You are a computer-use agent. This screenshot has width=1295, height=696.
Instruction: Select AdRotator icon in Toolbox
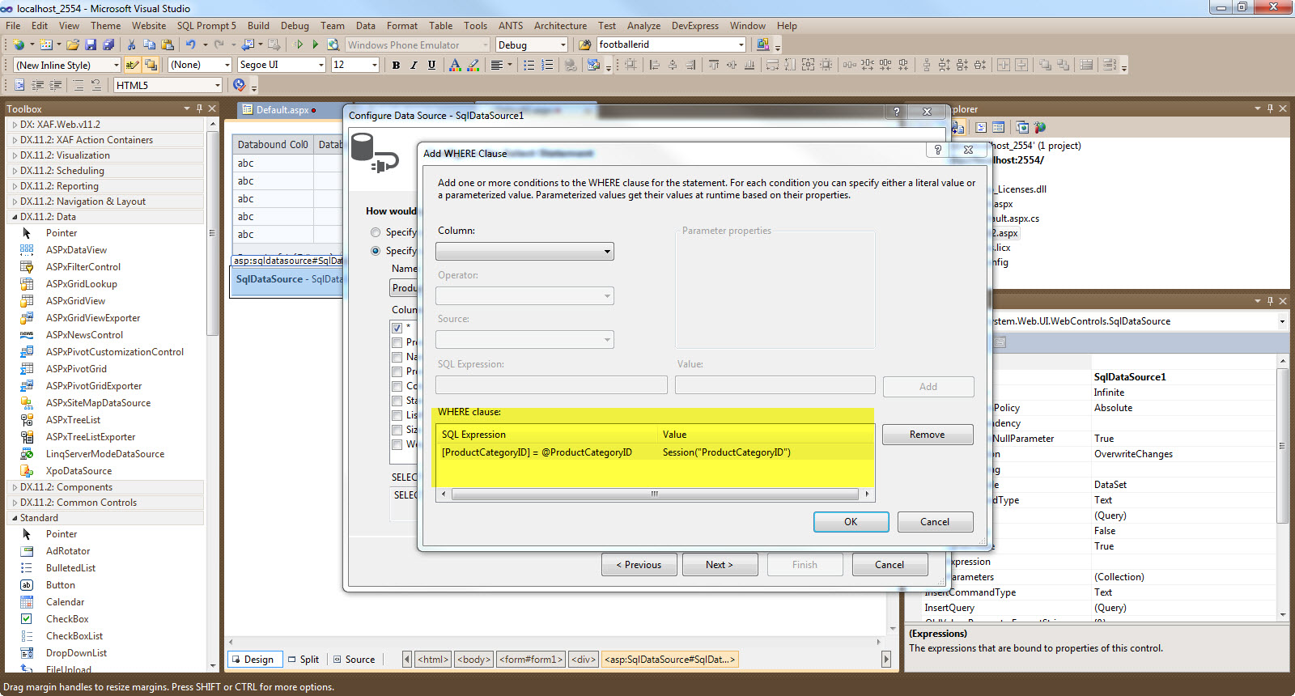tap(27, 551)
